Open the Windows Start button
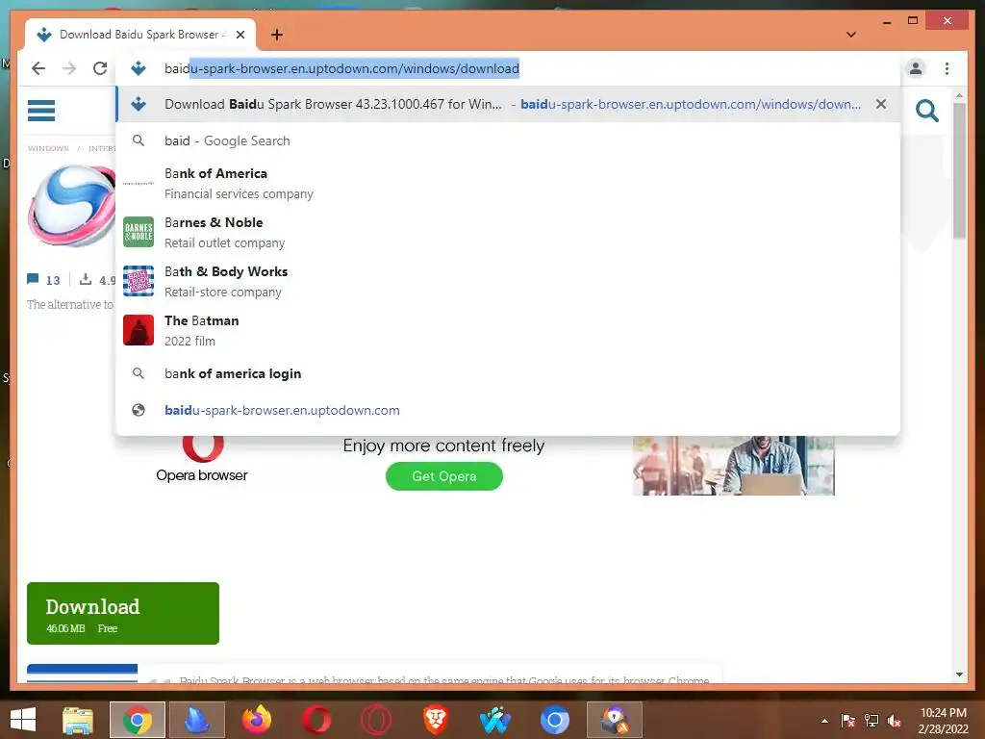985x739 pixels. coord(23,720)
